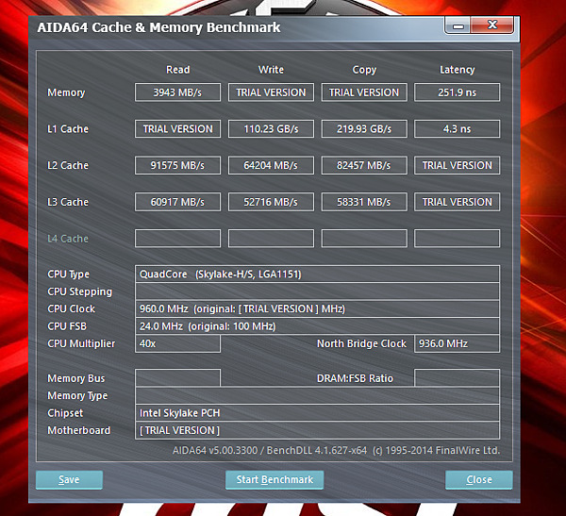Screen dimensions: 566x516
Task: Click the CPU FSB 24.0 MHz field
Action: (317, 326)
